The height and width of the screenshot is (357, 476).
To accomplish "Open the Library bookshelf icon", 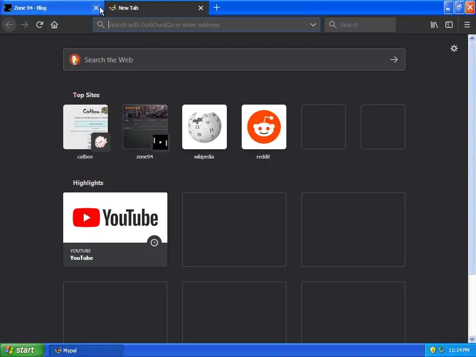I will click(434, 25).
